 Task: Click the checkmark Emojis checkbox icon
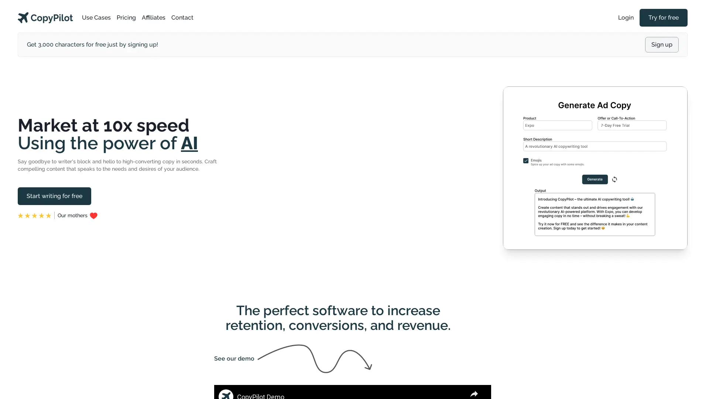[526, 160]
